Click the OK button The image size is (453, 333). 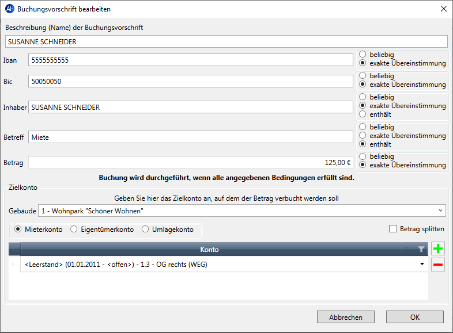tap(415, 317)
